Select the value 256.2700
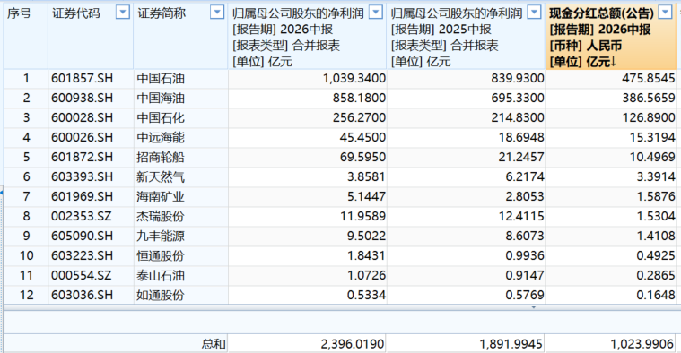 (359, 117)
